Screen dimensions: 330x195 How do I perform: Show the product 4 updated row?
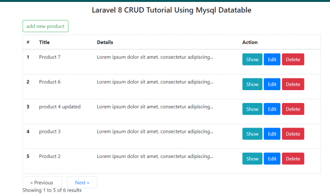(x=252, y=109)
